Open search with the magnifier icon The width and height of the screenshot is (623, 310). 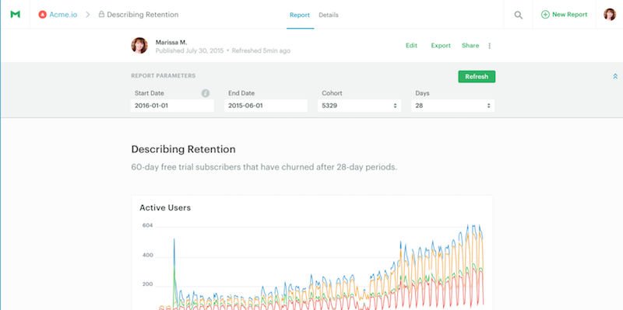pos(518,15)
